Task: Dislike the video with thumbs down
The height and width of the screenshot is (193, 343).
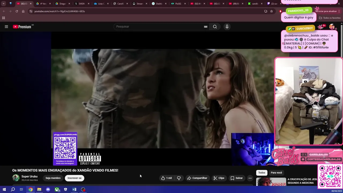Action: (x=179, y=178)
